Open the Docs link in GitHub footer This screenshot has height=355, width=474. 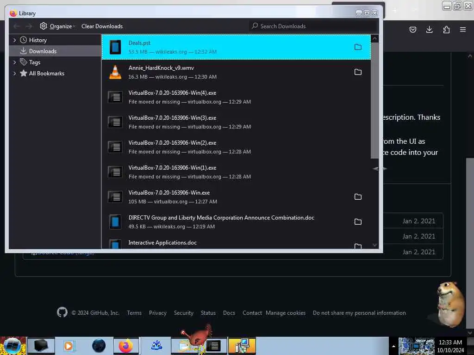(x=229, y=313)
